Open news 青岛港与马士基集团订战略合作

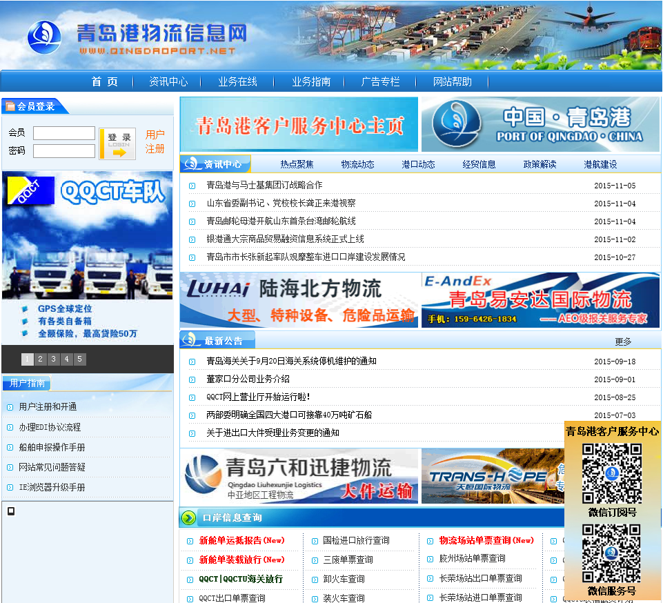click(x=264, y=185)
